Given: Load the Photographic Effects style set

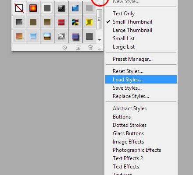Looking at the screenshot, I should [x=137, y=150].
